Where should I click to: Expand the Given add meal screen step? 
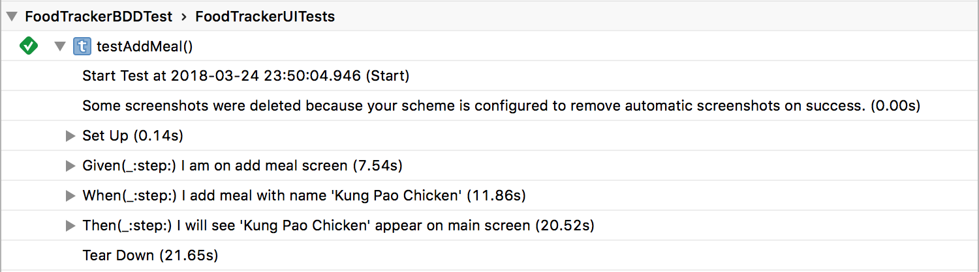(x=70, y=166)
